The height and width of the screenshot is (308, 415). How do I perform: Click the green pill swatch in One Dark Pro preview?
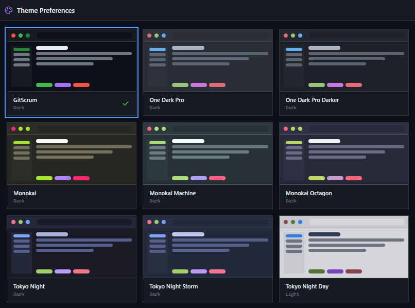(180, 85)
